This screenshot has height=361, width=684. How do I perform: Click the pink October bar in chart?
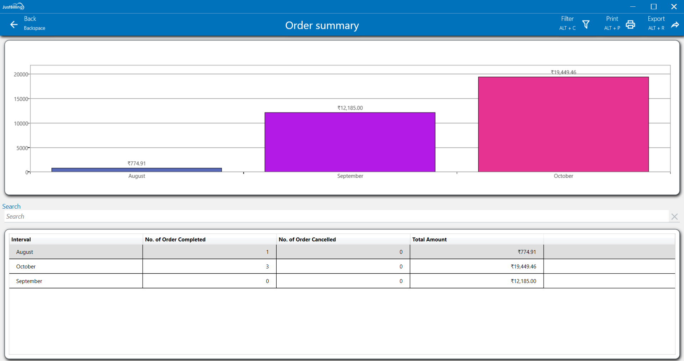coord(563,125)
